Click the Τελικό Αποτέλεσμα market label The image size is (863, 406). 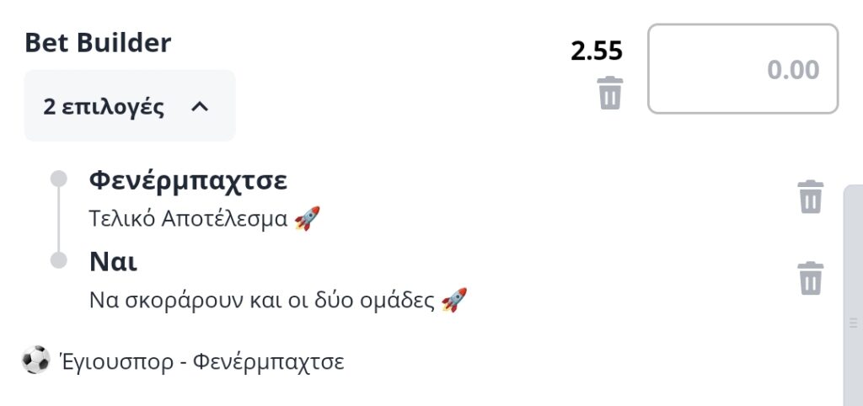click(x=188, y=219)
